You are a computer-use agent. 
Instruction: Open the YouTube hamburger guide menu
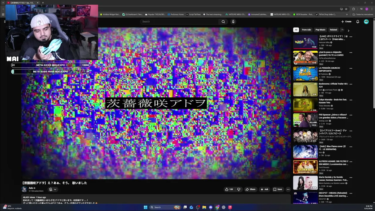point(5,21)
